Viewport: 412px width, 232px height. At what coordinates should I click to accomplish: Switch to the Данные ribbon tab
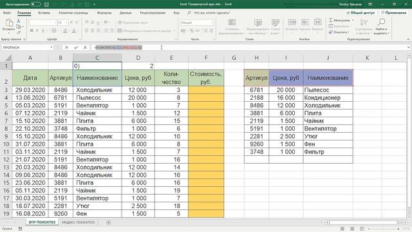pyautogui.click(x=126, y=13)
